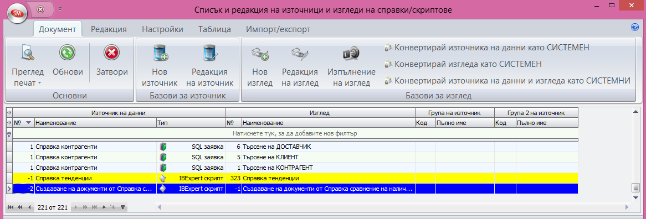Click the Изглед № column header
This screenshot has width=646, height=219.
[x=234, y=122]
